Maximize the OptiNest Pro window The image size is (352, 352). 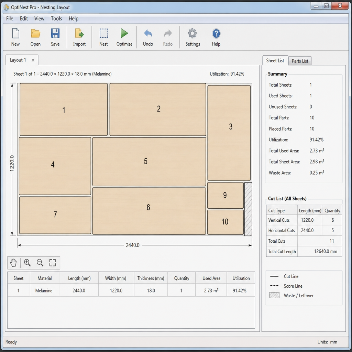pyautogui.click(x=326, y=6)
